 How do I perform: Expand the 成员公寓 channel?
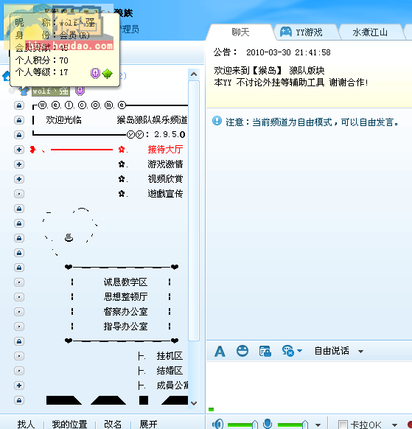[19, 386]
